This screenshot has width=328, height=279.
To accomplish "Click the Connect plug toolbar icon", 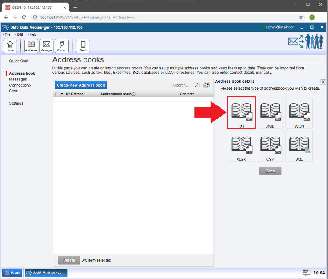I will pos(62,46).
